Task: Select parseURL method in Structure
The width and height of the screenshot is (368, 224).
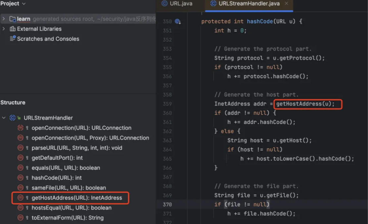Action: [x=77, y=148]
